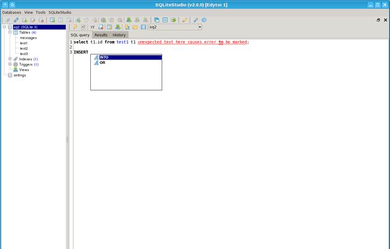Click the tile windows horizontally icon
390x249 pixels.
click(165, 20)
